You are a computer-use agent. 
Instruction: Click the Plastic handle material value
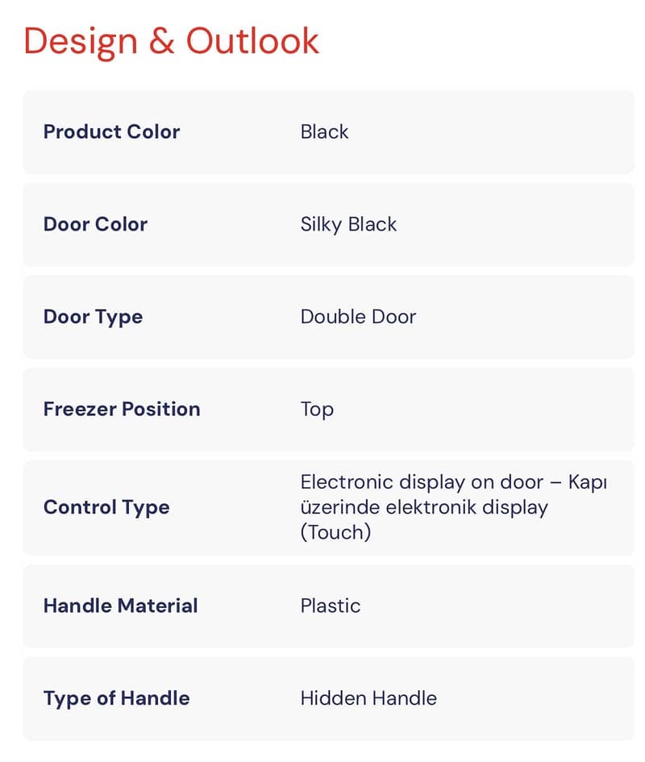[331, 606]
